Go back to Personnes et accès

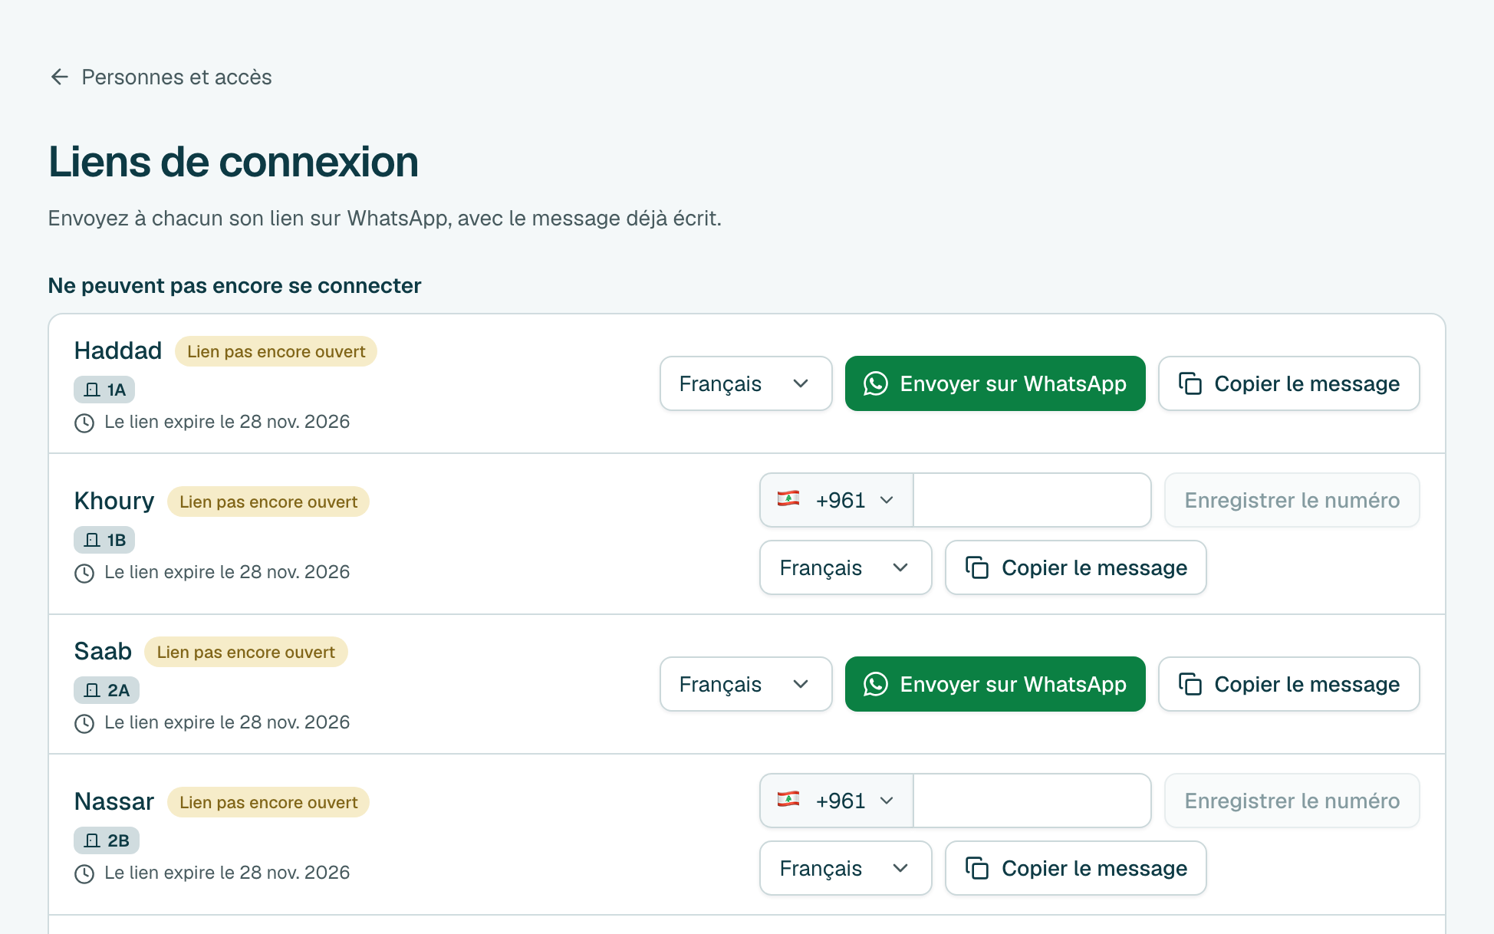tap(161, 77)
